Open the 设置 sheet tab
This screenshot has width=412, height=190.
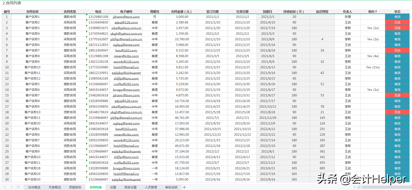tap(113, 187)
